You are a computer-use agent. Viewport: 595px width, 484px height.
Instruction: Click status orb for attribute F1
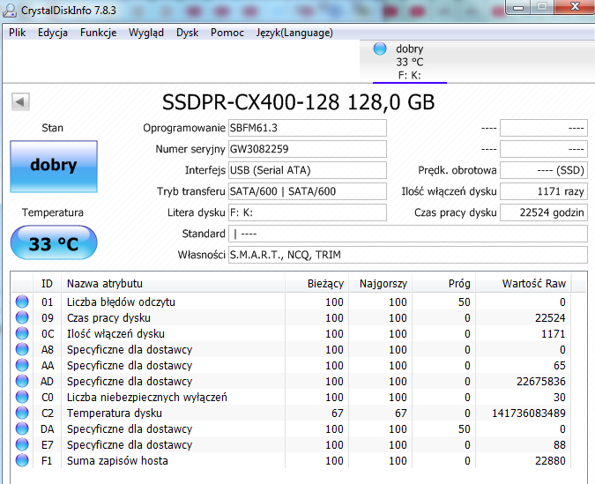coord(22,460)
